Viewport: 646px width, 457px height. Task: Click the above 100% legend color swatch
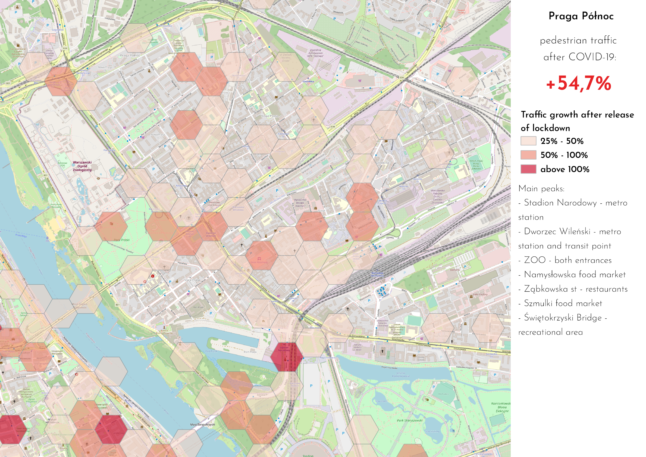528,169
